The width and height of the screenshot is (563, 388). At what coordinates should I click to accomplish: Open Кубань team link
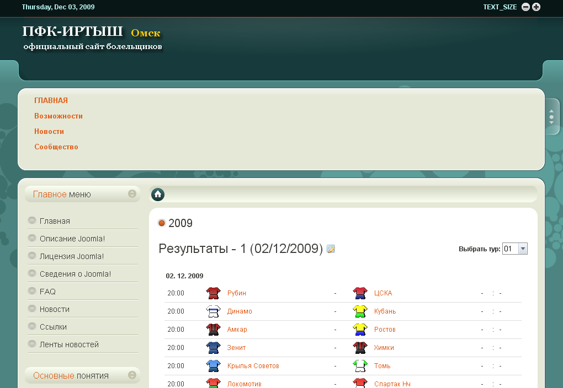[x=385, y=311]
